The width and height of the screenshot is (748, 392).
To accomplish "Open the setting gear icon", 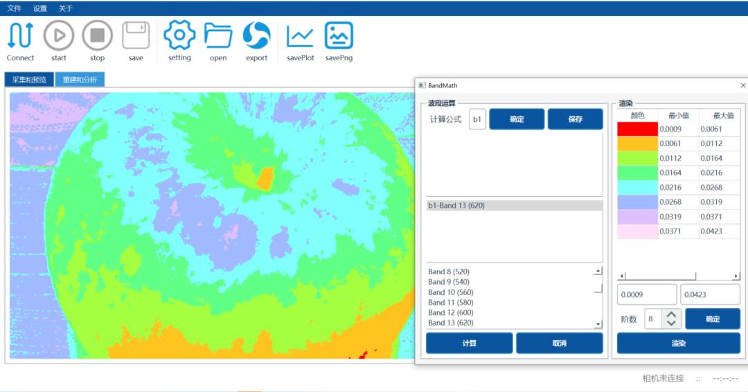I will (x=179, y=35).
